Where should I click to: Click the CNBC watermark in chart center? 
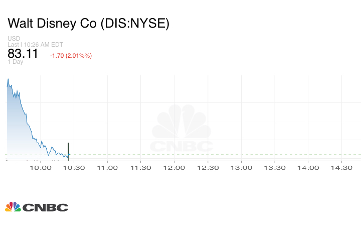coord(182,131)
